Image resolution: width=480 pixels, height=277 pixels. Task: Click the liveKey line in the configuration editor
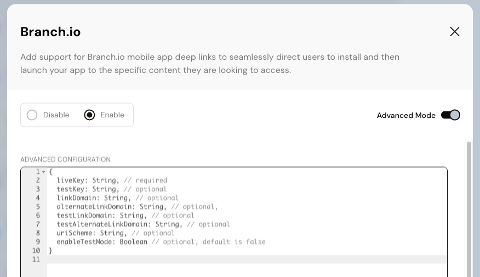112,180
